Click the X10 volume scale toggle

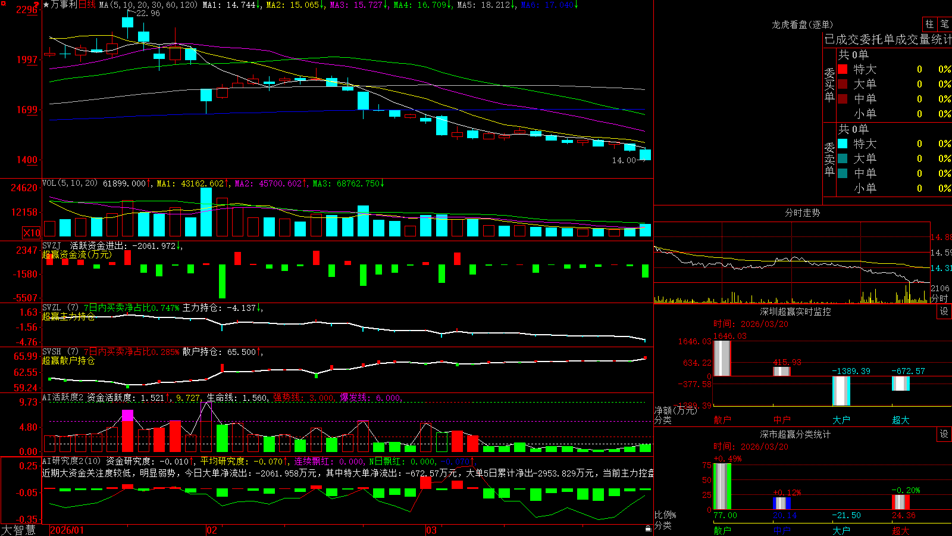click(x=32, y=233)
